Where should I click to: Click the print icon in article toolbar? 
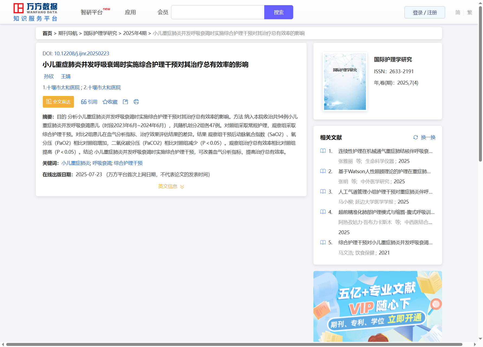click(136, 102)
